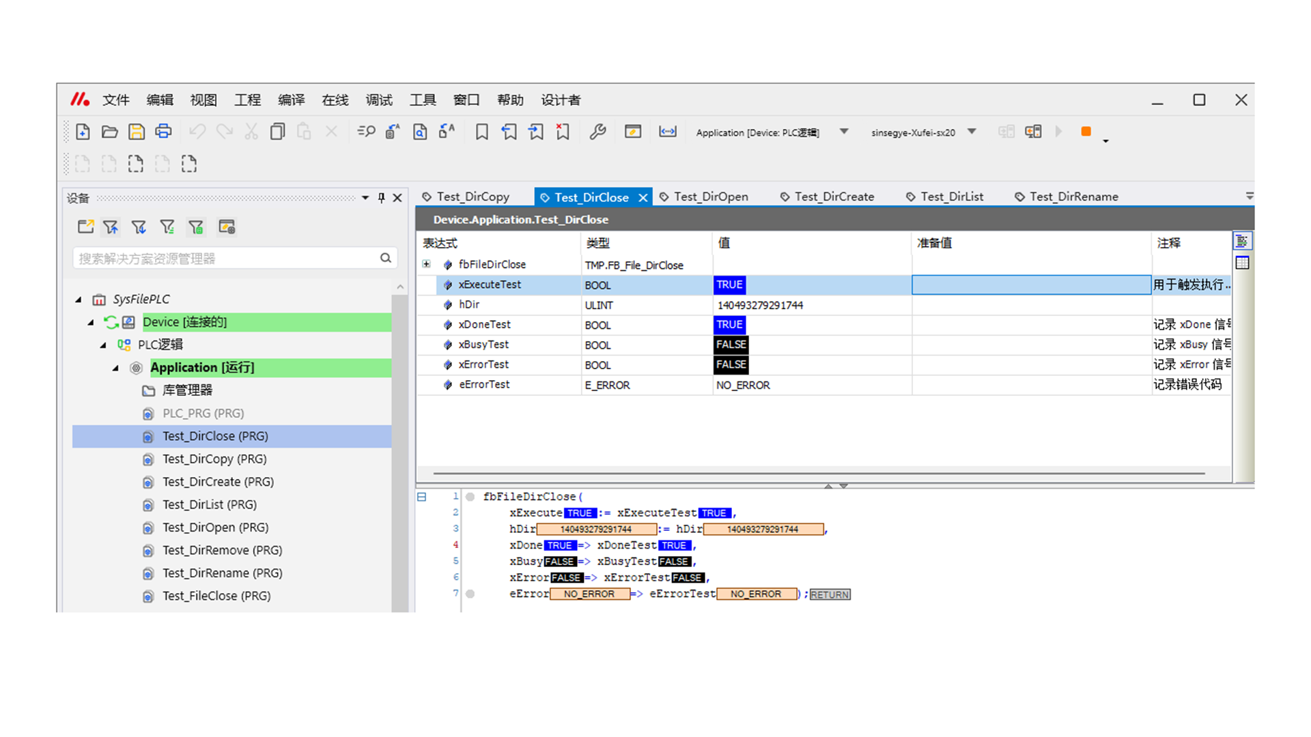
Task: Click the Copy icon in the toolbar
Action: point(277,132)
